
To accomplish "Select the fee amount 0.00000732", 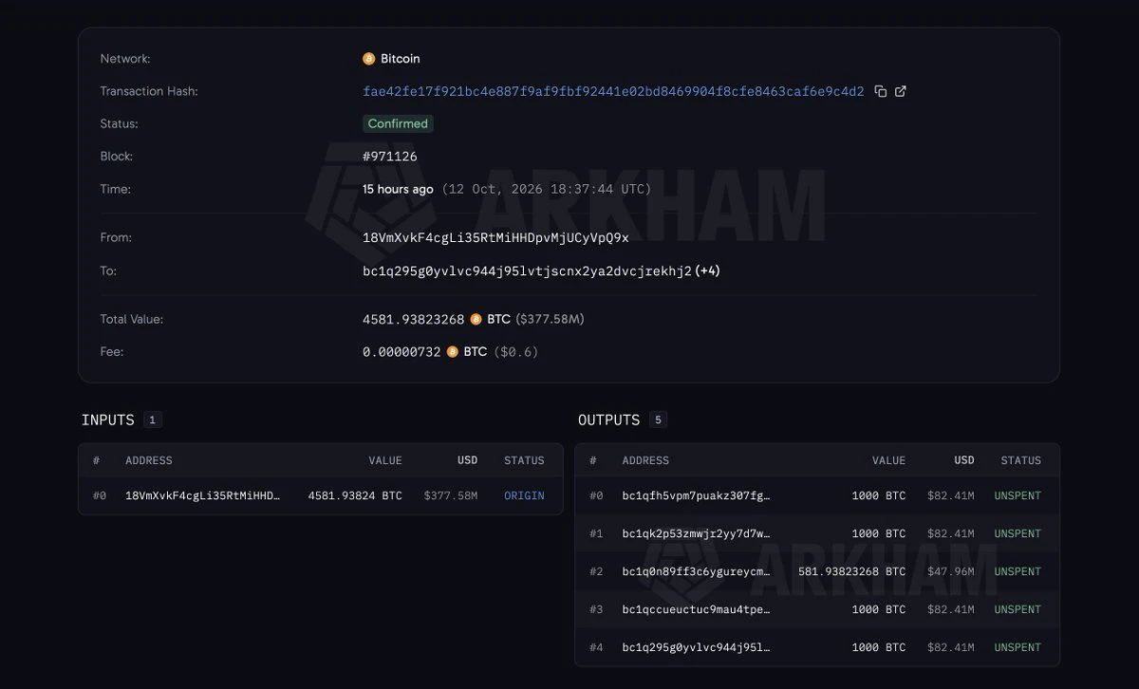I will point(401,352).
